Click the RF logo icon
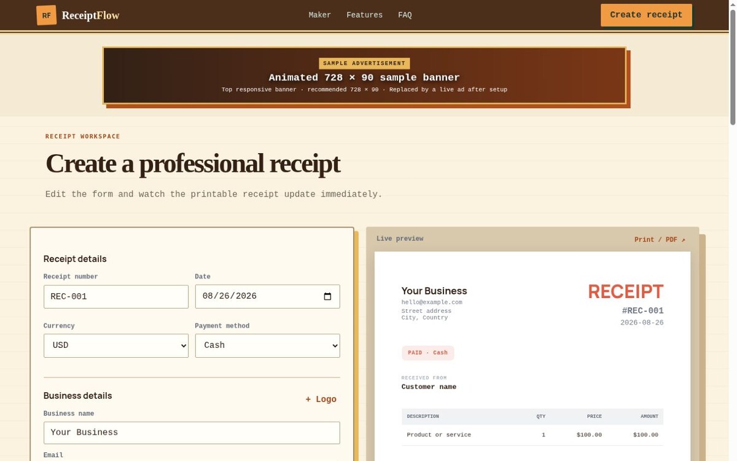Viewport: 737px width, 461px height. click(x=47, y=15)
